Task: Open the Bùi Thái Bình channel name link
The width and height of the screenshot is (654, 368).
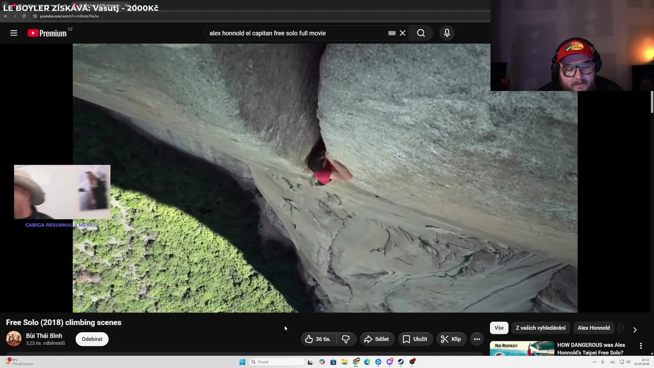Action: (44, 336)
